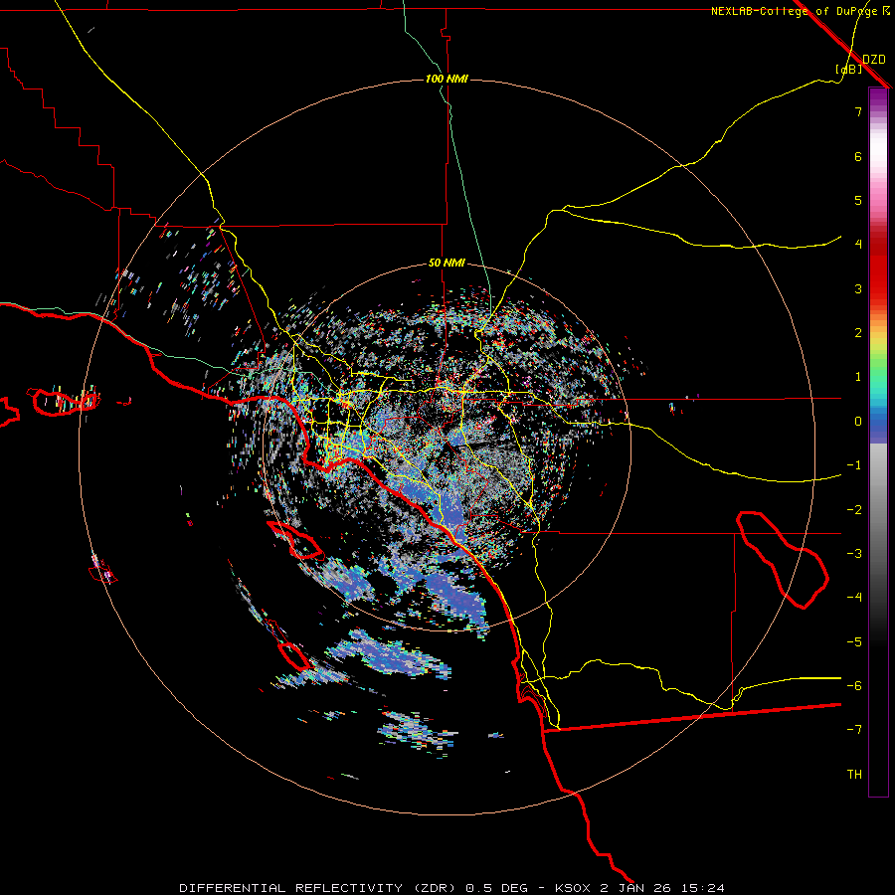The width and height of the screenshot is (895, 895).
Task: Click the 'TH' legend label
Action: coord(854,774)
